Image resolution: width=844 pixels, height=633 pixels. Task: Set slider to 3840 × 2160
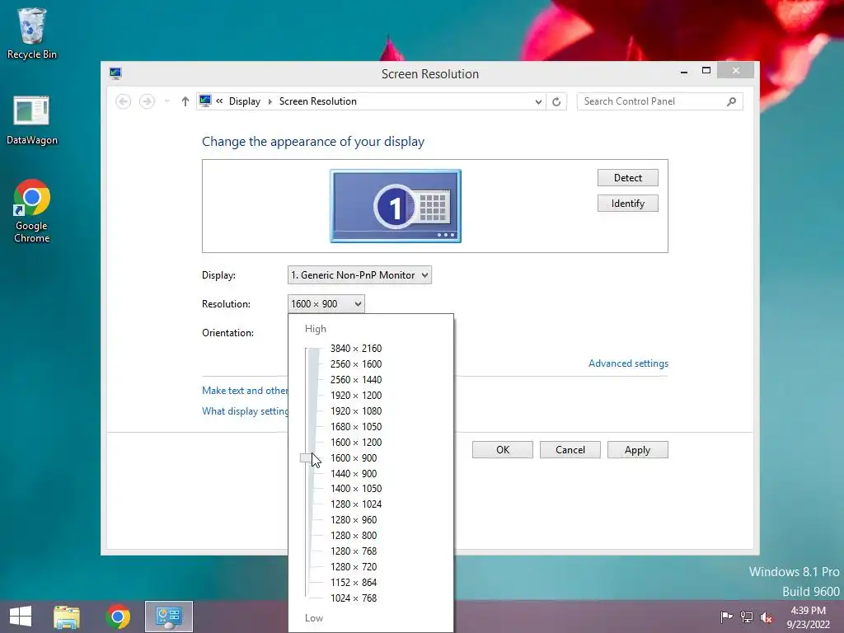coord(356,349)
